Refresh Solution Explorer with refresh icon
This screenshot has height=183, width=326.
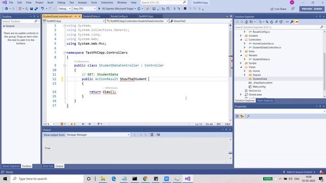tap(271, 22)
